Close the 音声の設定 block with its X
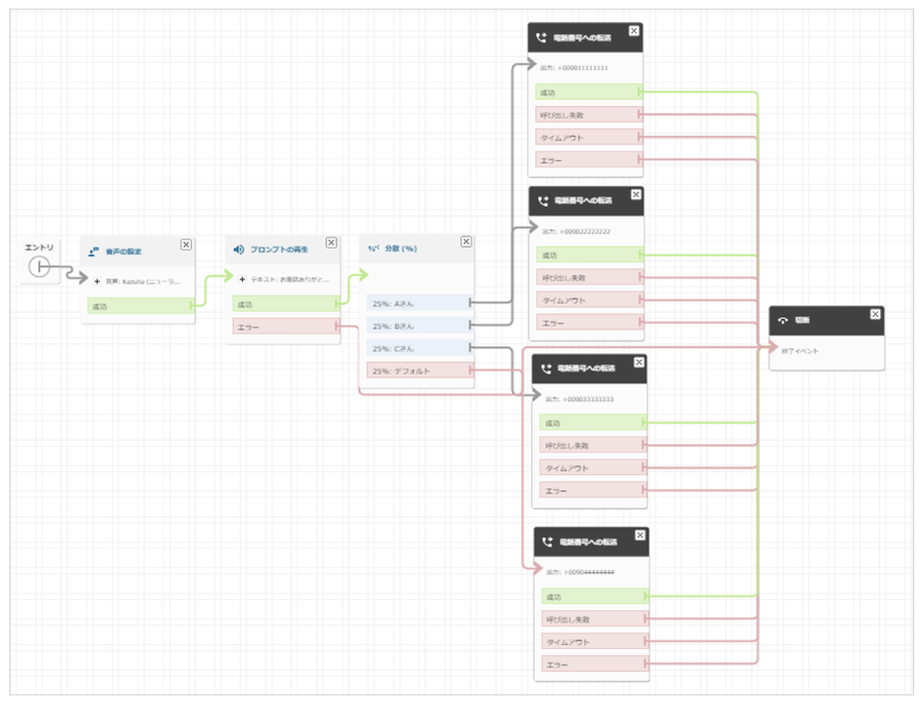The width and height of the screenshot is (924, 704). [x=186, y=245]
